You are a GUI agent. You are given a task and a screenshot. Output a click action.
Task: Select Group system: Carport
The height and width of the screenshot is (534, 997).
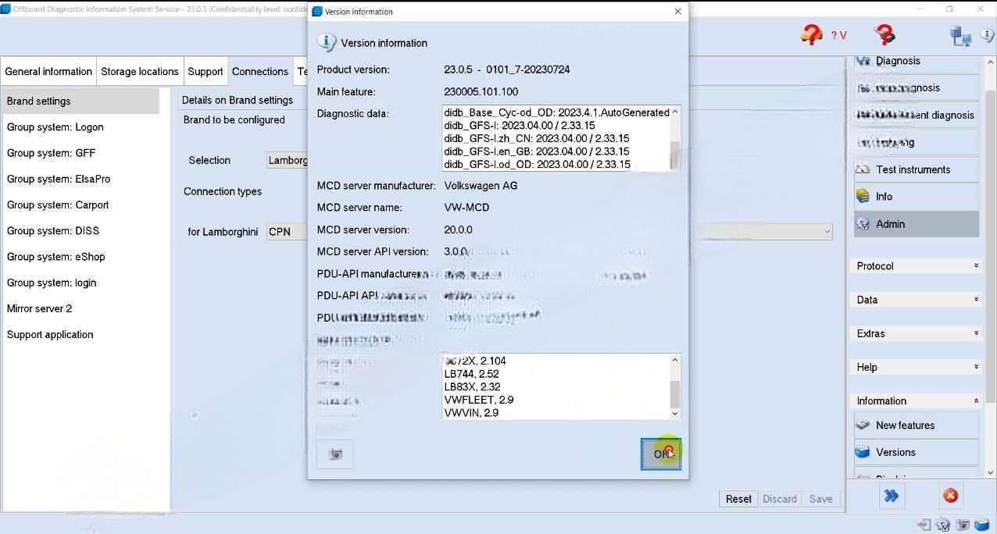(81, 205)
